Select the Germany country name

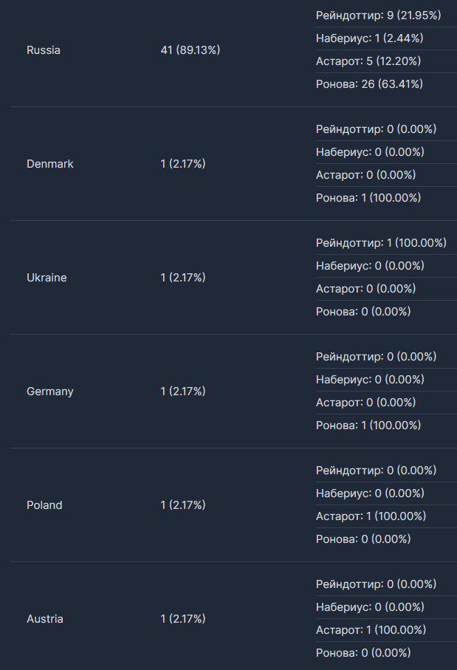point(50,392)
